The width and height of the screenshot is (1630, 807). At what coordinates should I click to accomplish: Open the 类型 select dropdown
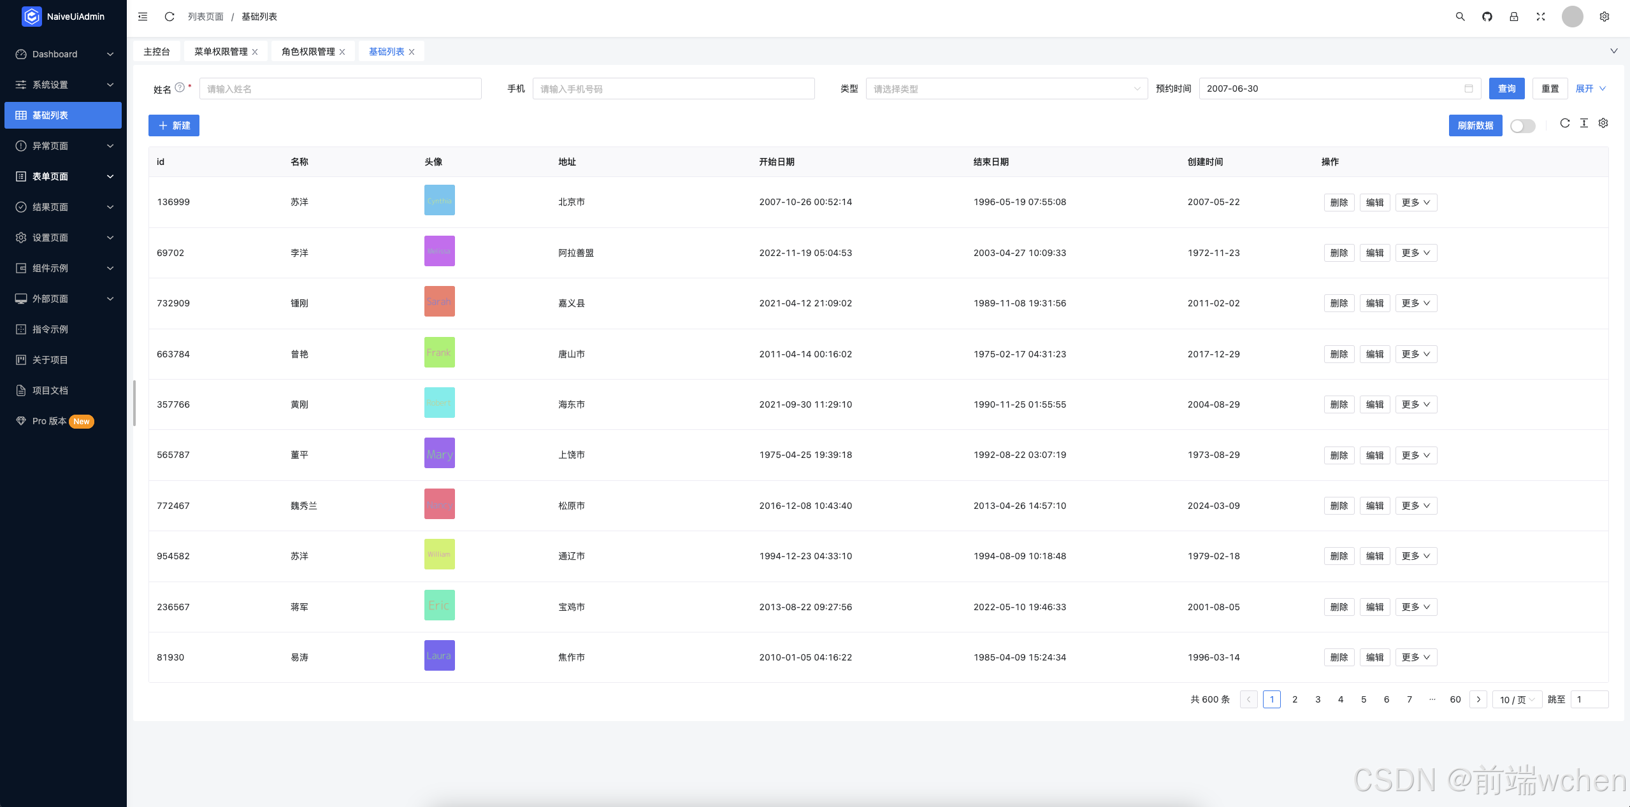click(1006, 89)
